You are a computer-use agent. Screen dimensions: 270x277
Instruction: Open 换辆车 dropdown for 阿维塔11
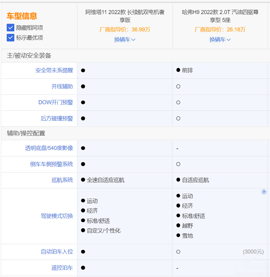point(125,40)
